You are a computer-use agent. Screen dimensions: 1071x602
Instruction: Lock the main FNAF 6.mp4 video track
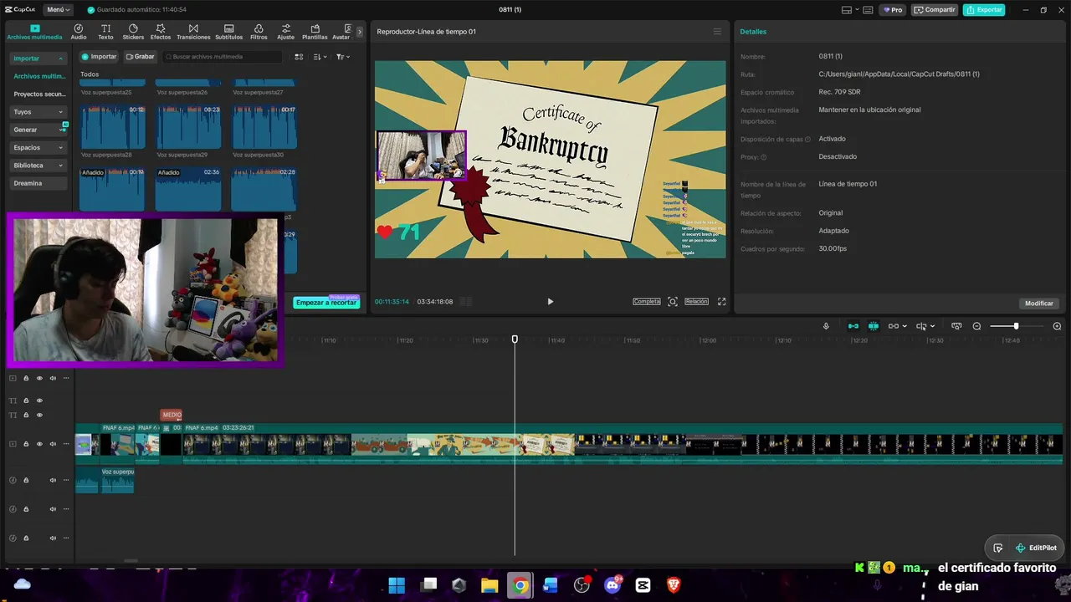tap(26, 444)
